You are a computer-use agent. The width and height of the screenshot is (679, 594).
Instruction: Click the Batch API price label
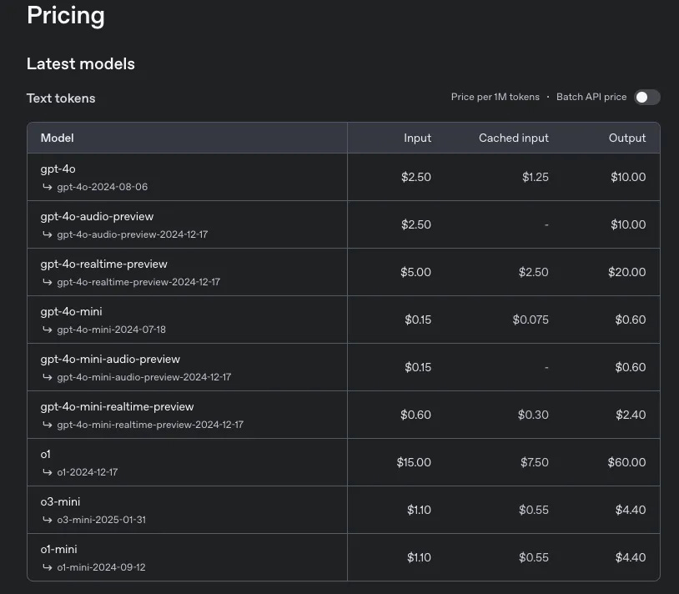click(591, 97)
